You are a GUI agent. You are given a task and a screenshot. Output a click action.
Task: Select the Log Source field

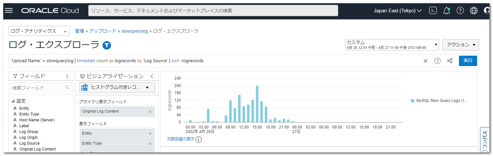coord(29,143)
